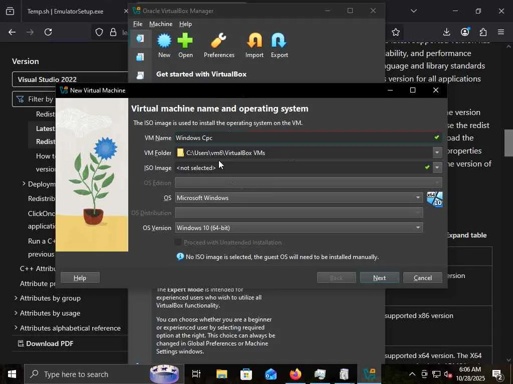The image size is (513, 384).
Task: Expand Attributes alphabetical reference tree item
Action: click(x=16, y=327)
